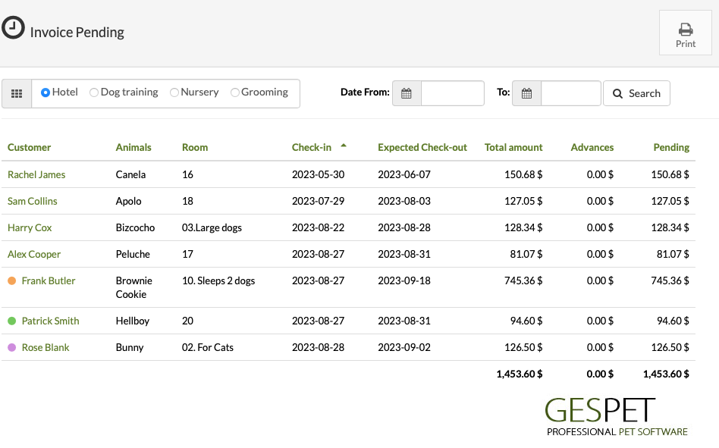Click the Invoice Pending title
This screenshot has height=448, width=719.
click(77, 33)
